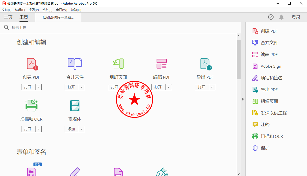Select 发送以供注释 icon in sidebar
The height and width of the screenshot is (176, 307).
click(255, 113)
